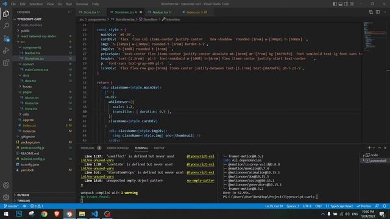
Task: Open Explorer views and more actions ellipsis
Action: pyautogui.click(x=69, y=12)
